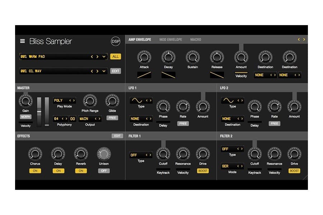Click the DSP icon
This screenshot has height=215, width=323.
click(115, 41)
